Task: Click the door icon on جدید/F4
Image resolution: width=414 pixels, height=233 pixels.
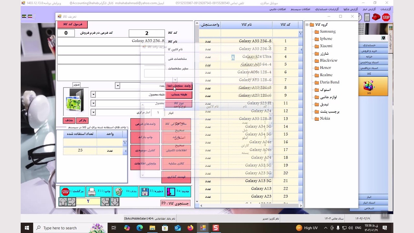Action: 170,192
